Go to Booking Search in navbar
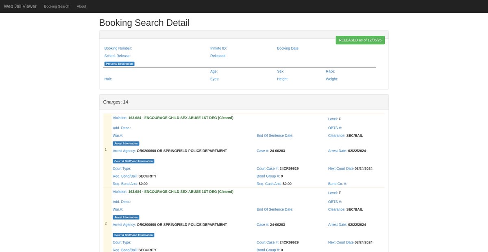The width and height of the screenshot is (488, 252). coord(57,7)
